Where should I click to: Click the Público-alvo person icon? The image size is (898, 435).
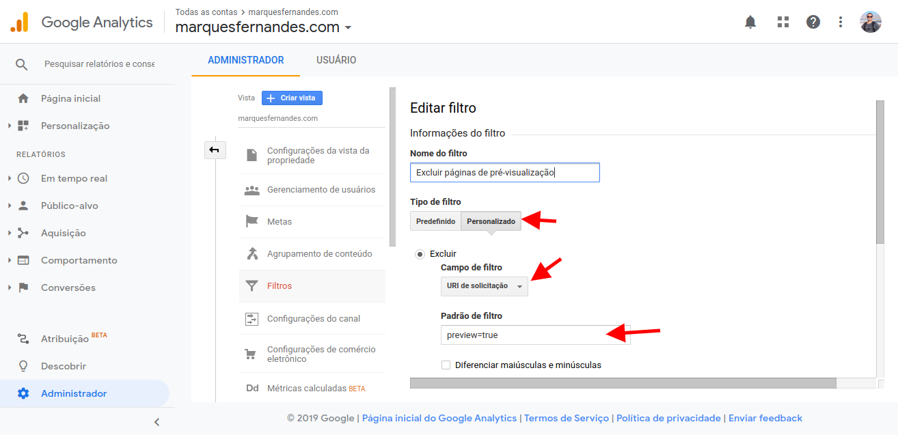click(23, 206)
